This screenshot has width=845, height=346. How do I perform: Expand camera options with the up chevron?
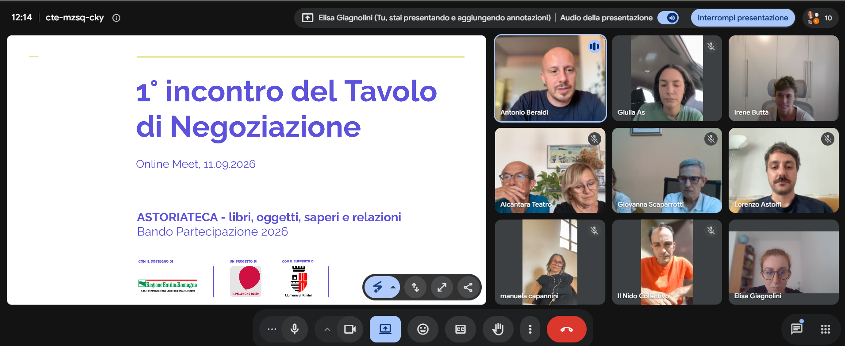pos(327,329)
